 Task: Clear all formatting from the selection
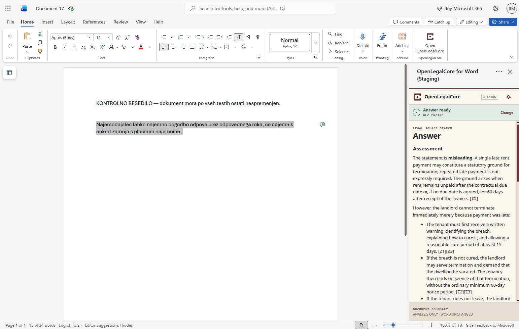coord(137,37)
